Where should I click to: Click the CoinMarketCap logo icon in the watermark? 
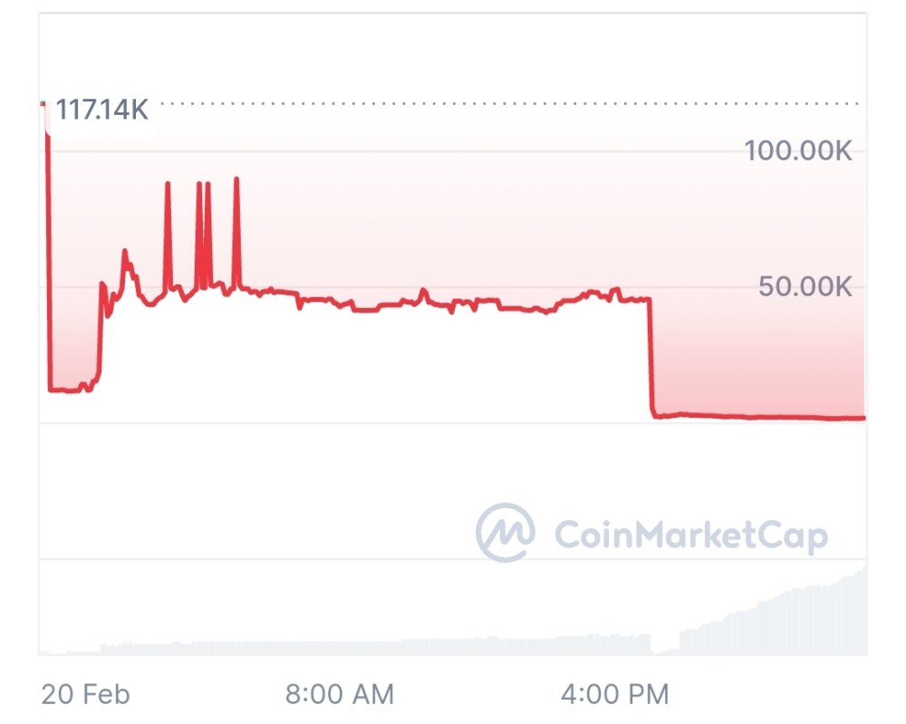click(x=506, y=533)
